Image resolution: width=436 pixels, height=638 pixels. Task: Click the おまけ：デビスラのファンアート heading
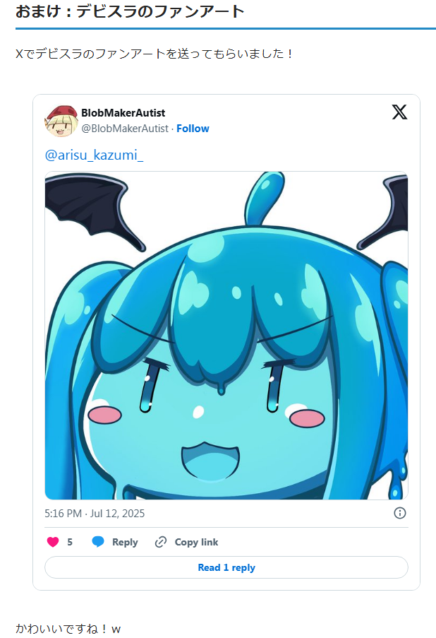[130, 11]
